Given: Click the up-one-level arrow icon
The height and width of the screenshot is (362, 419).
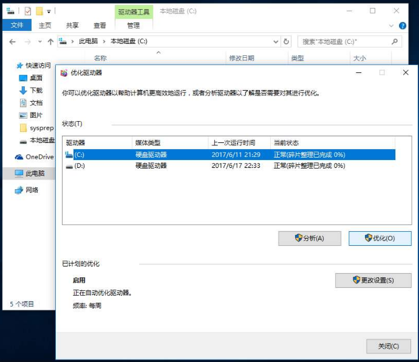Looking at the screenshot, I should pyautogui.click(x=50, y=41).
